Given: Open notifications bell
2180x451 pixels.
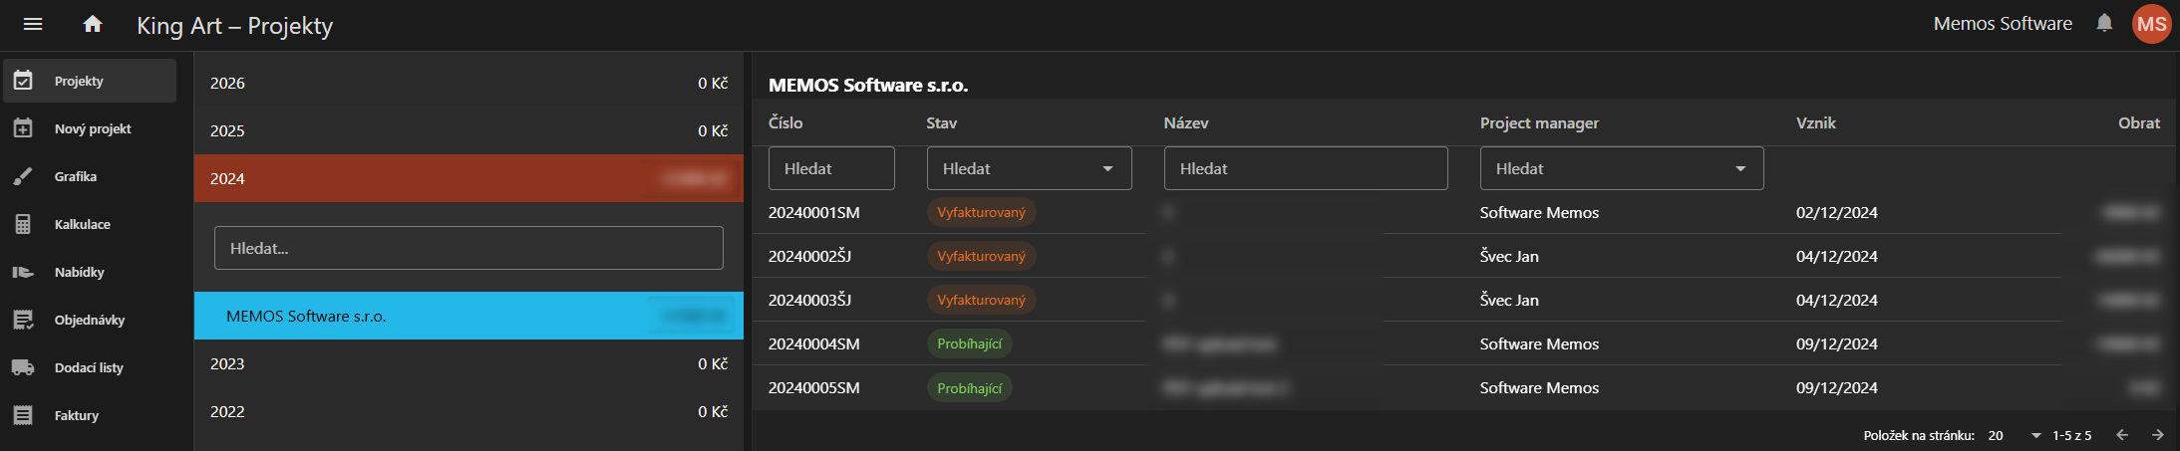Looking at the screenshot, I should pos(2104,23).
